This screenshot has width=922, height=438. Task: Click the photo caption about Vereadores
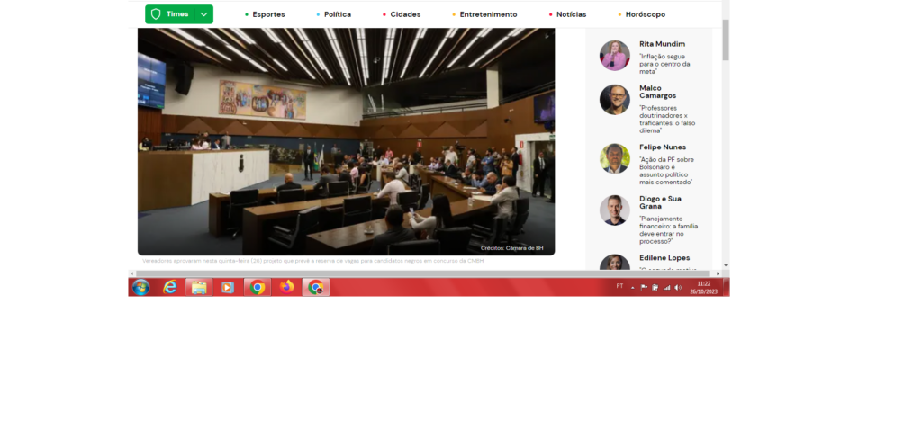[x=312, y=261]
